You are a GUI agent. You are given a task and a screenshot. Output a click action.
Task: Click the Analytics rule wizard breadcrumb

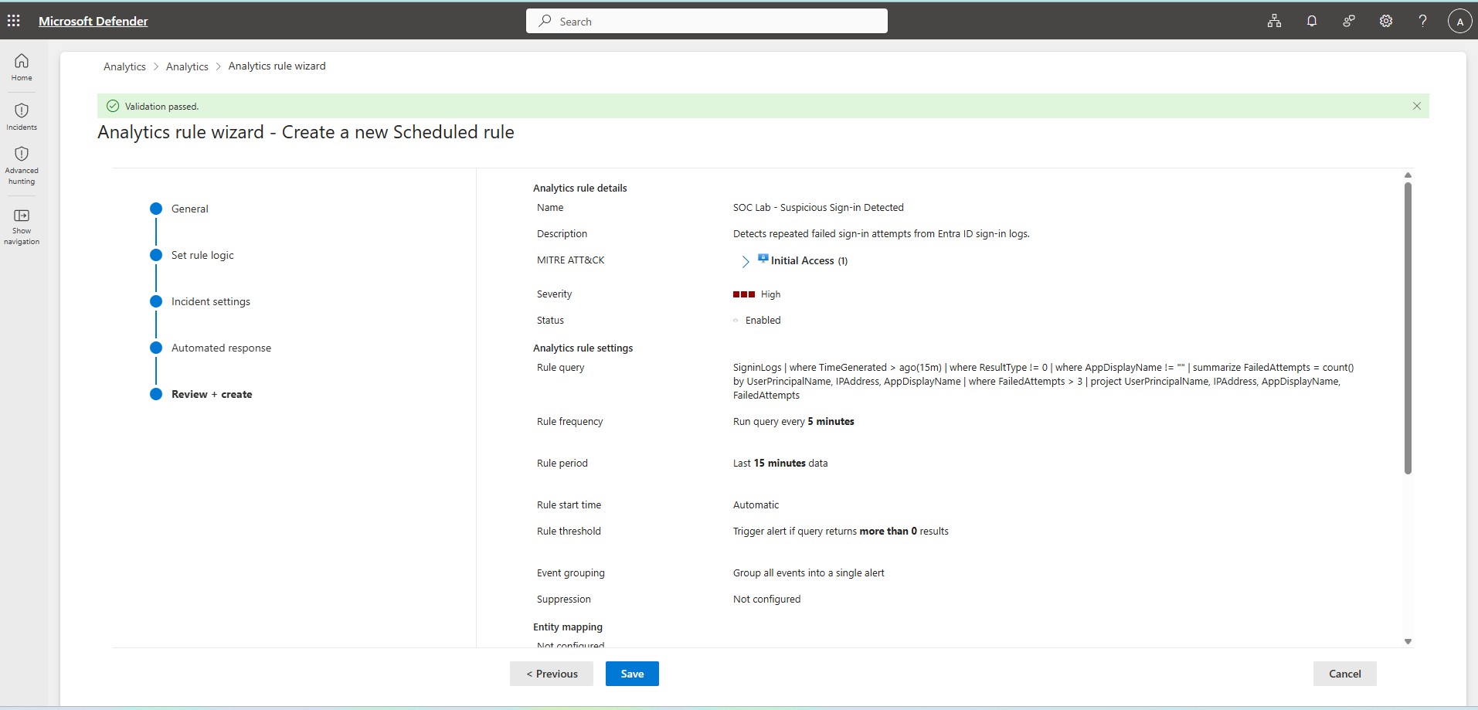point(277,66)
